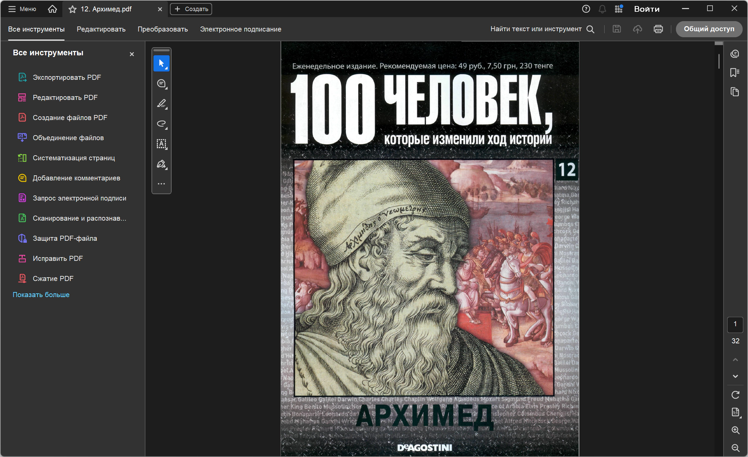Open the Редактировать tab
Viewport: 748px width, 457px height.
(101, 29)
